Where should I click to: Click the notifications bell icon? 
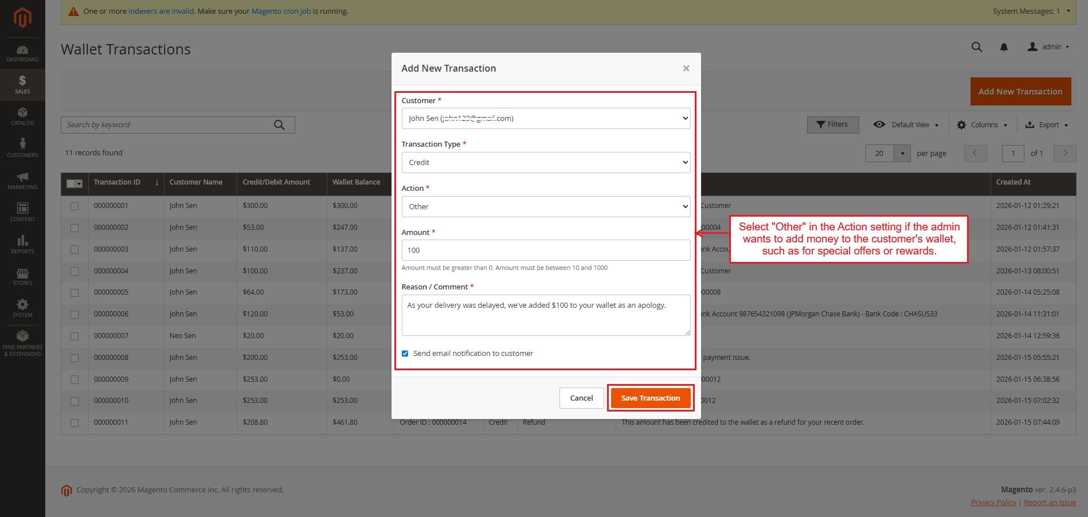point(1004,47)
